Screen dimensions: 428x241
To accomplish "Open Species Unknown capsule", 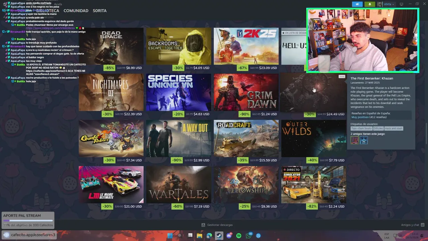I will (x=179, y=92).
